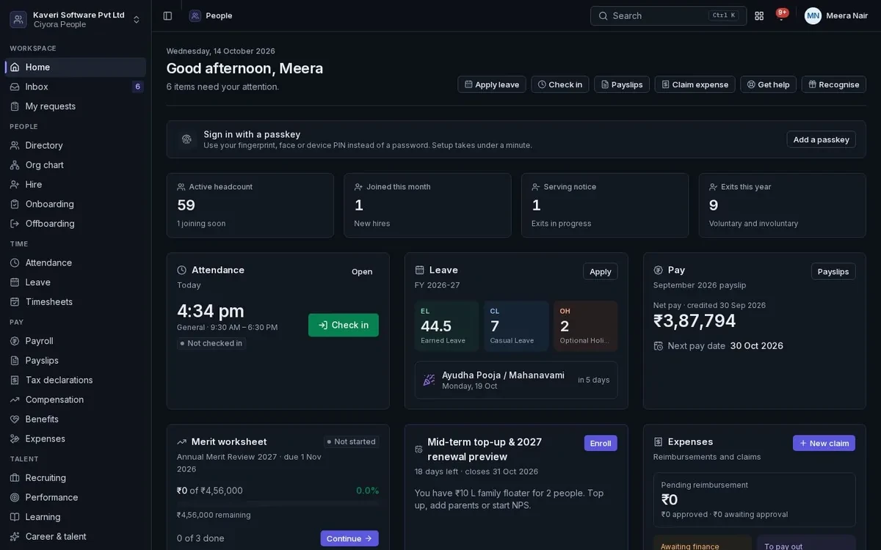
Task: Open the Active headcount card
Action: (250, 205)
